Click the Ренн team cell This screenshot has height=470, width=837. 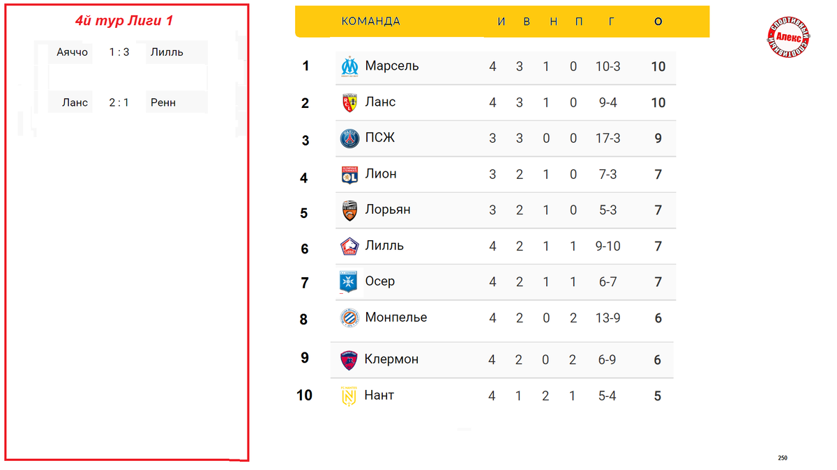[176, 102]
